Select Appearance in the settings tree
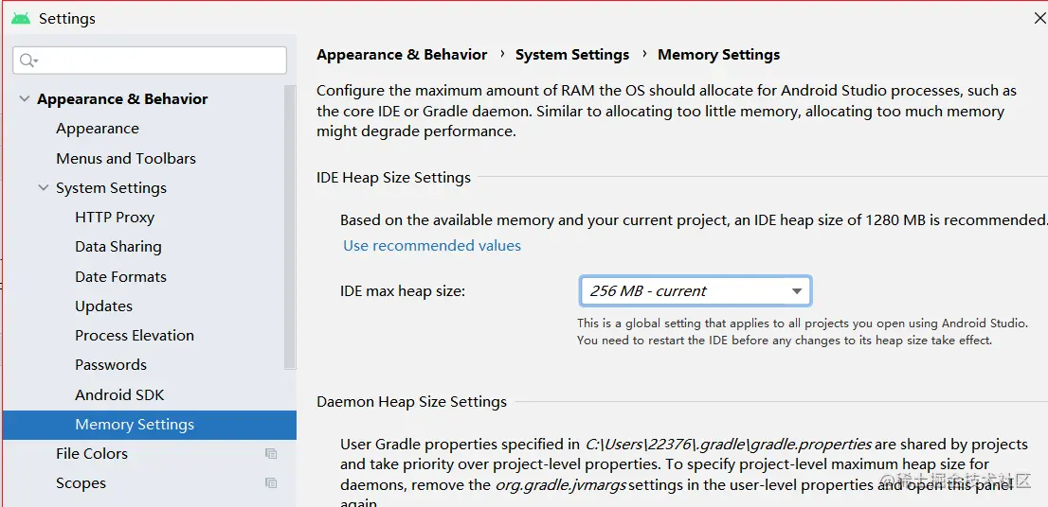 pyautogui.click(x=98, y=129)
